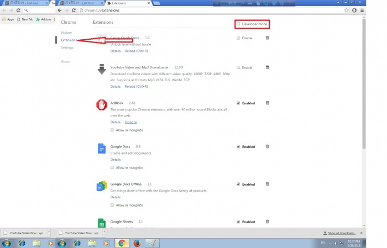Open dropdown arrow of front window's downloaded file

pyautogui.click(x=104, y=232)
